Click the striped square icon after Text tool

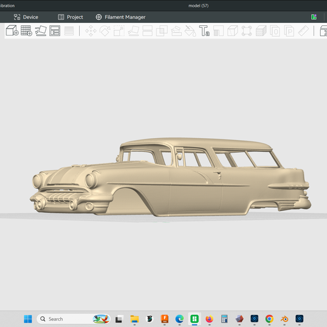(219, 31)
